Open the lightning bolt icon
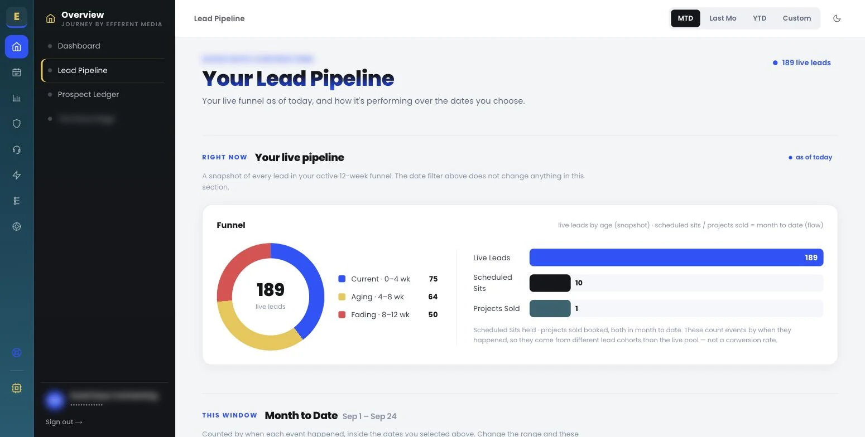 pyautogui.click(x=17, y=175)
